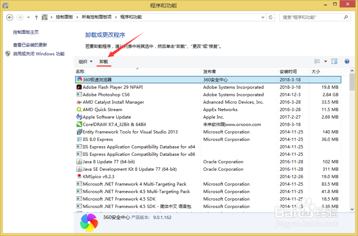Click the Forward navigation arrow
This screenshot has height=236, width=358.
[20, 17]
